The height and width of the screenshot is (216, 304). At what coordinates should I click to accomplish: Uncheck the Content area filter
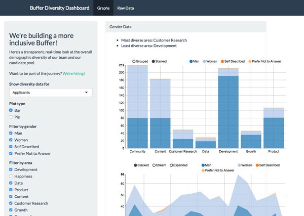(11, 197)
